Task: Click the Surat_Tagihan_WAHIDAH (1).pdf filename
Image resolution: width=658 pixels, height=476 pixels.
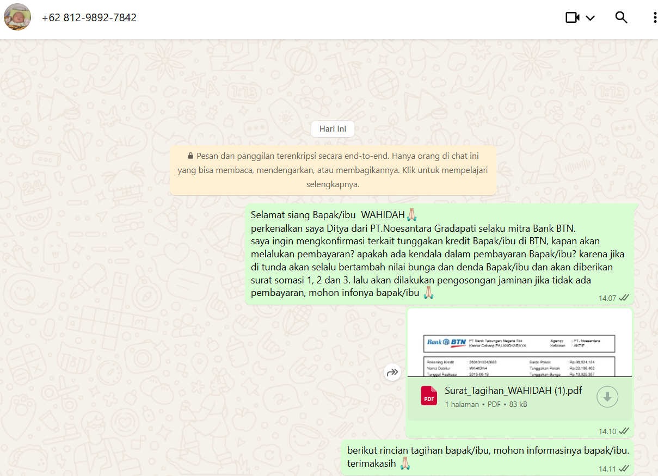Action: point(513,391)
